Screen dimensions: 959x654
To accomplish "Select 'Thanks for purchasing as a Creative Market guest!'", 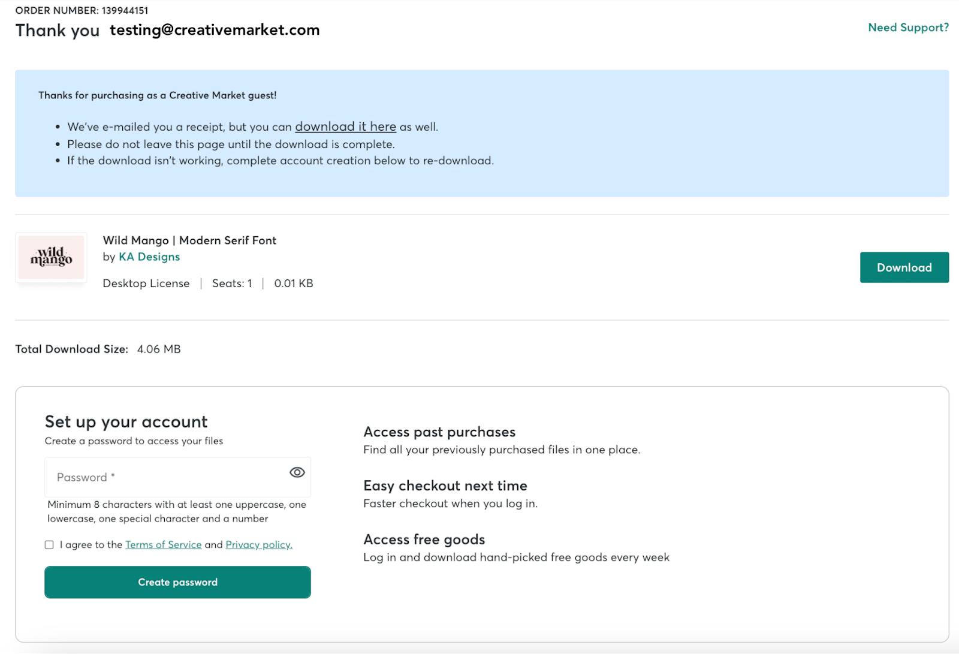I will 158,95.
